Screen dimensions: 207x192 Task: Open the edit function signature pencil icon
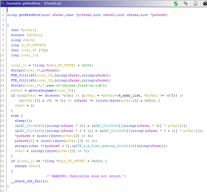click(x=196, y=3)
